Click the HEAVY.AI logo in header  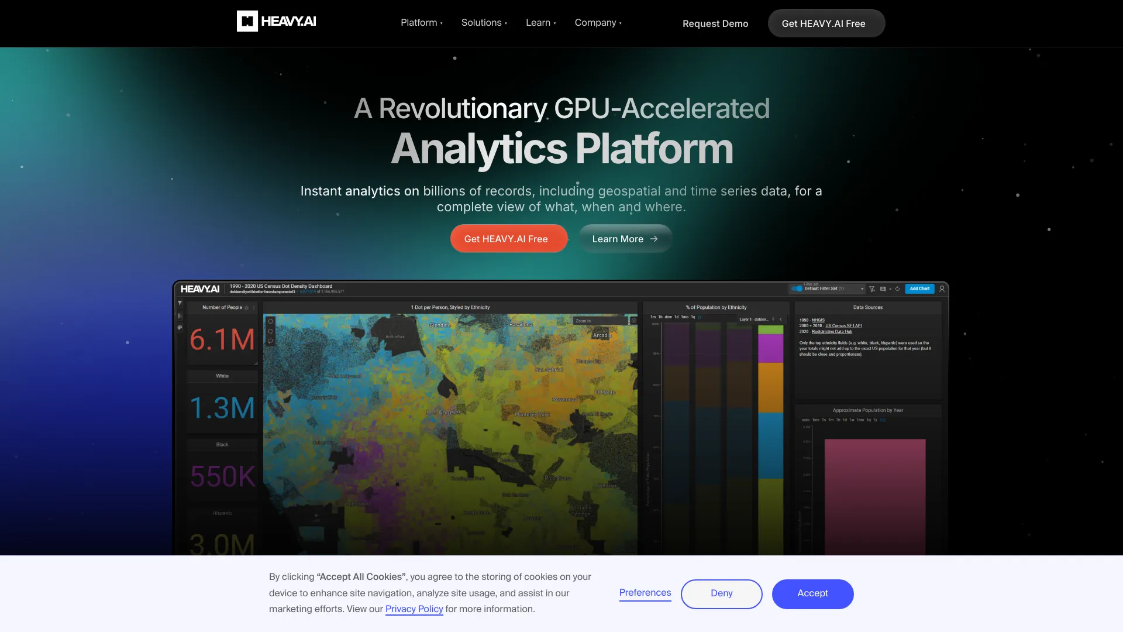click(275, 21)
